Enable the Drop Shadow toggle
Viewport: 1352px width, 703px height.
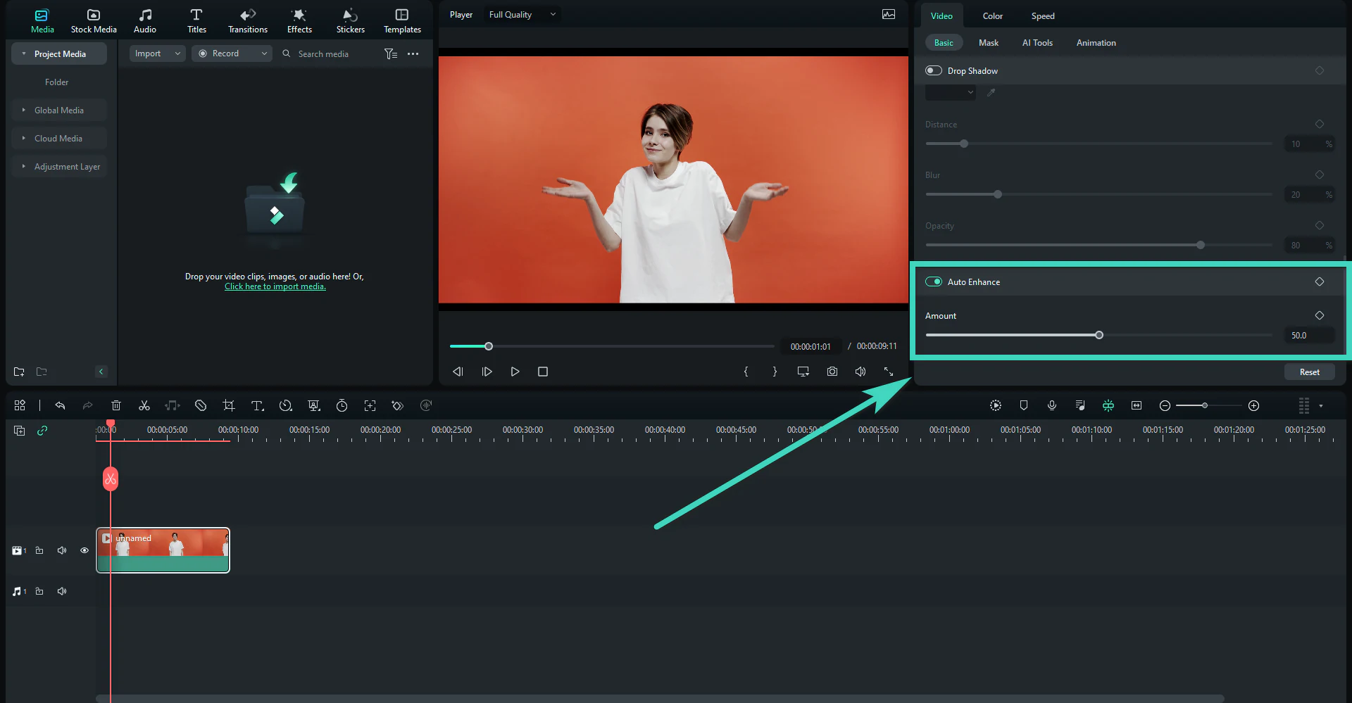tap(934, 70)
